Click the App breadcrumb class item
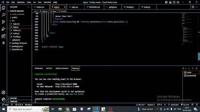 pyautogui.click(x=53, y=11)
